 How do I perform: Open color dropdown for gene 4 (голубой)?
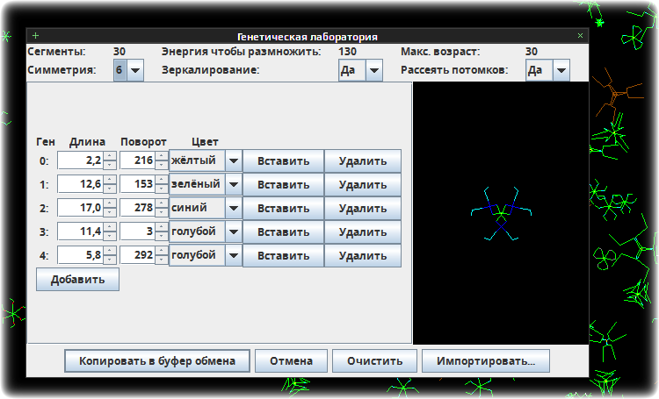pos(206,255)
